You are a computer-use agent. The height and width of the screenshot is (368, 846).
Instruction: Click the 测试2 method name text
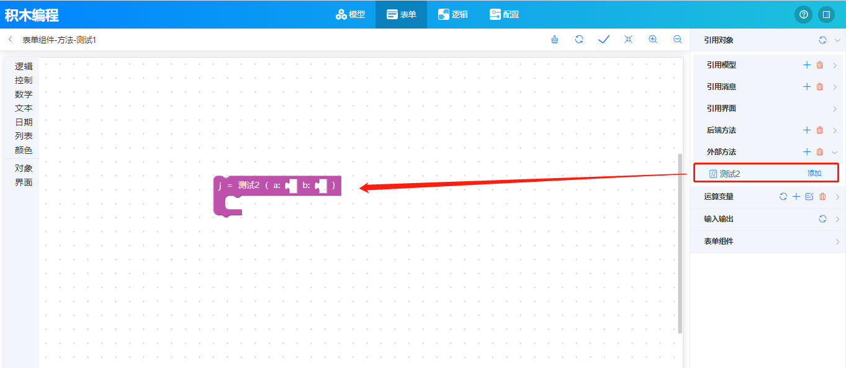coord(730,174)
